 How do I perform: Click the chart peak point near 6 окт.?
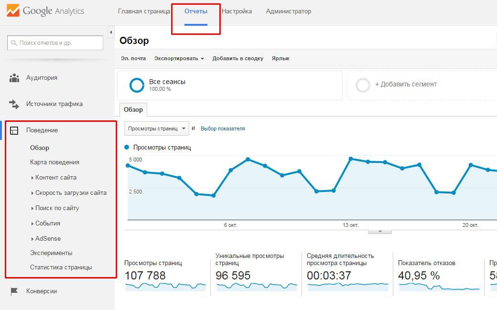tap(248, 160)
